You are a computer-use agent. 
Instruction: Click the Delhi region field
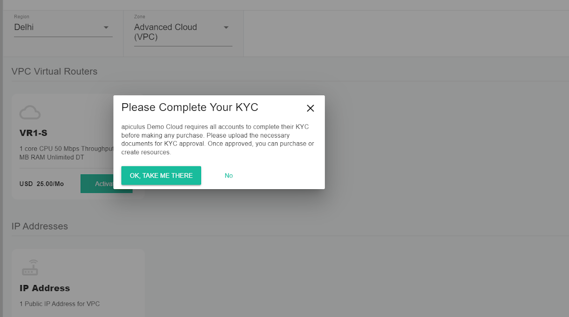23,27
